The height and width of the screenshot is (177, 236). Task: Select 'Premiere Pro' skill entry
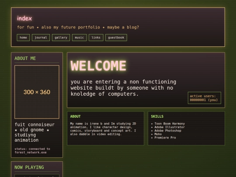click(163, 138)
